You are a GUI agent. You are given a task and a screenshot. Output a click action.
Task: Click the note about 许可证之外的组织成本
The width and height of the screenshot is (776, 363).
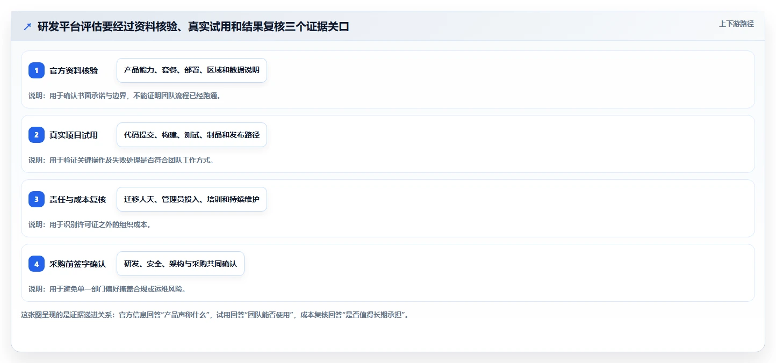pyautogui.click(x=90, y=224)
